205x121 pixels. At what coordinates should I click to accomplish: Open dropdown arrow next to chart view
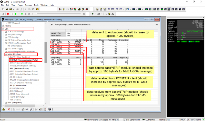[131, 9]
